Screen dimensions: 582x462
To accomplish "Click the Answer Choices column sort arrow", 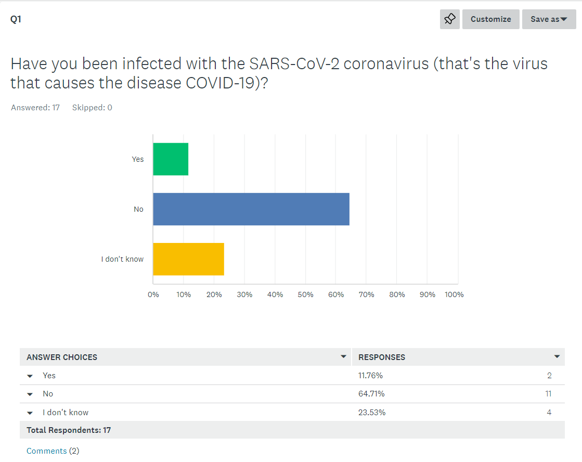I will pos(343,357).
